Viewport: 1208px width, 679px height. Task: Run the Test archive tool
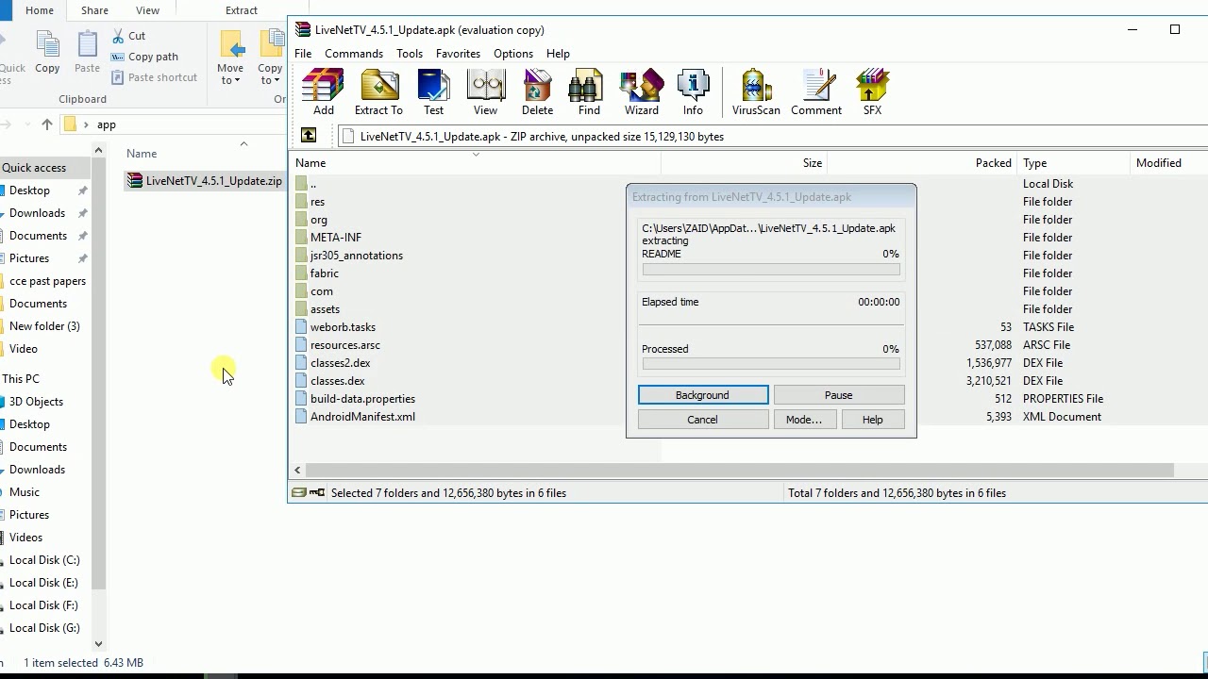(x=433, y=90)
